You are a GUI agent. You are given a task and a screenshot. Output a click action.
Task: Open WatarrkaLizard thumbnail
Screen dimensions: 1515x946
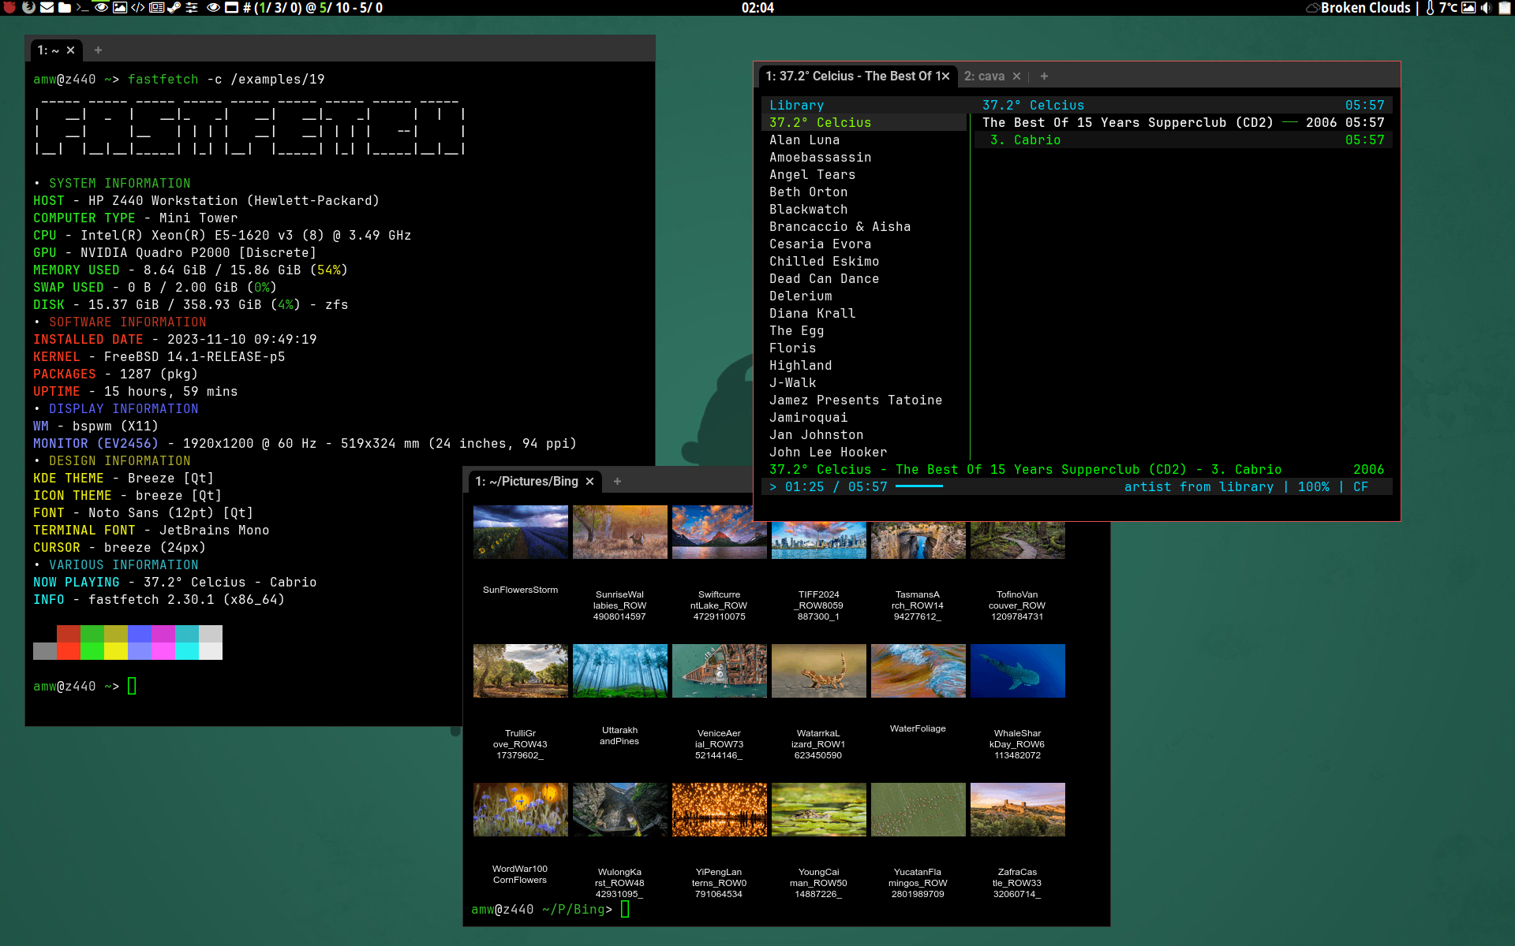[819, 671]
